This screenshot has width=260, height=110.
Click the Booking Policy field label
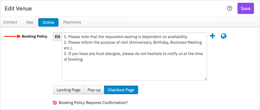click(34, 36)
